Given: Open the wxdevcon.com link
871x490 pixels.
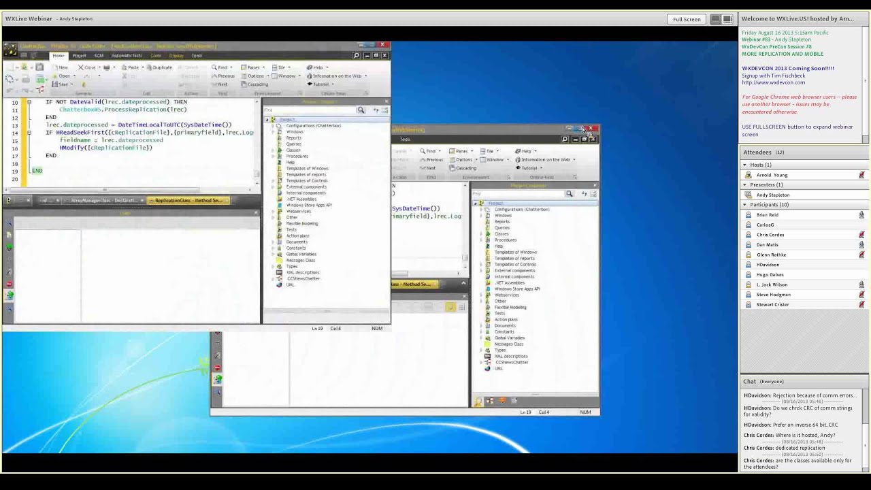Looking at the screenshot, I should tap(773, 82).
